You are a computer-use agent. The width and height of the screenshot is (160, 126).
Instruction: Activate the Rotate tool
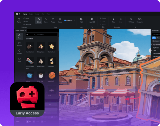pyautogui.click(x=53, y=20)
